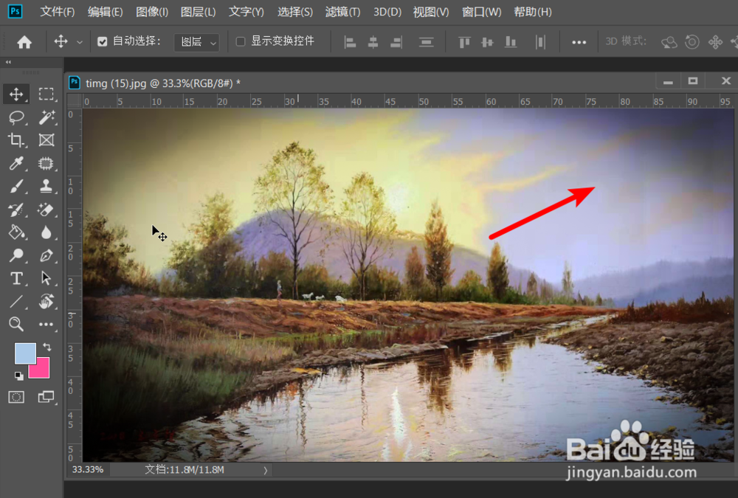Image resolution: width=738 pixels, height=498 pixels.
Task: Select the Dodge tool
Action: pos(16,255)
